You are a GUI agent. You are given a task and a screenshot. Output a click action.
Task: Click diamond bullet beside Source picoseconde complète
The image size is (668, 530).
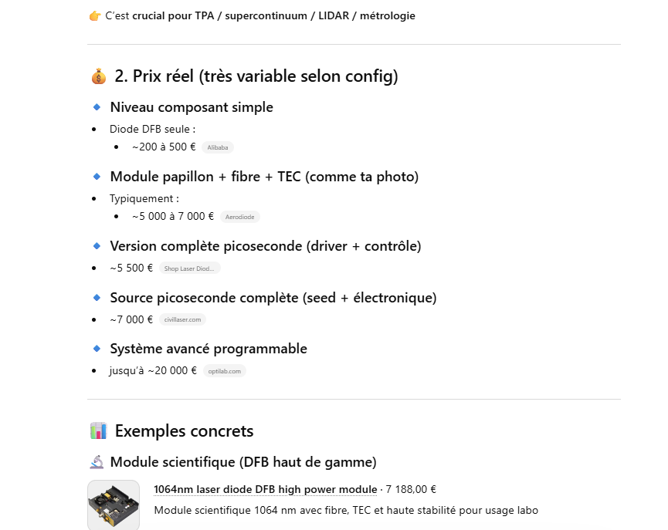pos(97,298)
